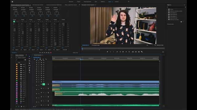
Task: Select the Type tool
Action: [30, 72]
